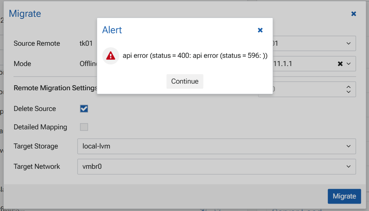Expand the chevron beside the 11.1.1 field
This screenshot has height=211, width=369.
pos(349,64)
